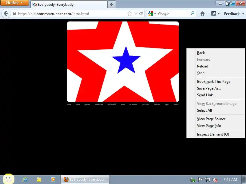Open the Bookmarks menu button

tap(215, 14)
